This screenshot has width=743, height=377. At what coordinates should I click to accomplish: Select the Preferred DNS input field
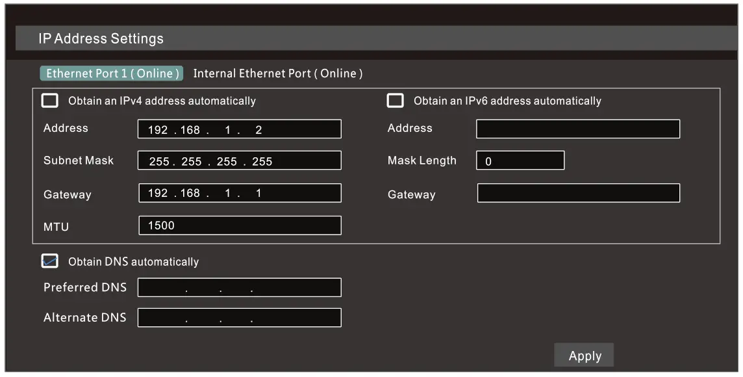point(239,287)
